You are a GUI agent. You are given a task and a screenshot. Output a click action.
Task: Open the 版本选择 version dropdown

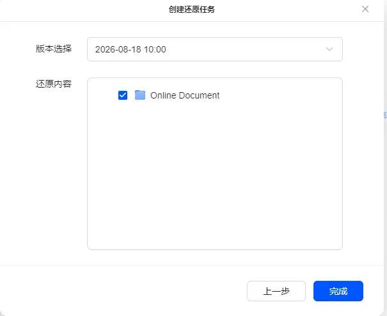point(215,49)
